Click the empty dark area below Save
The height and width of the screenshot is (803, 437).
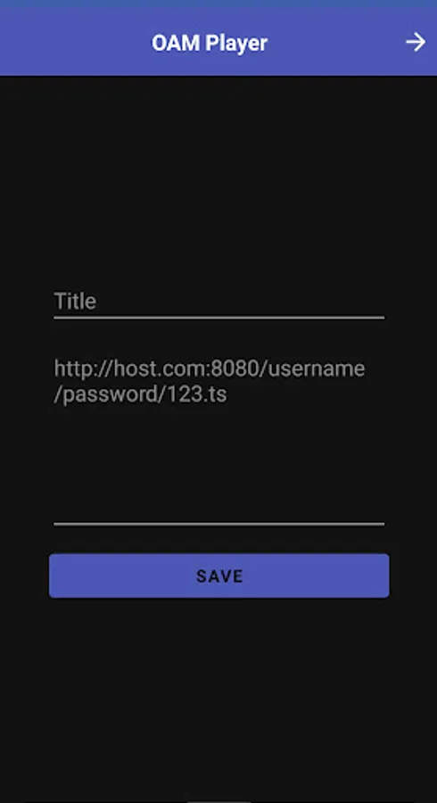[x=219, y=697]
